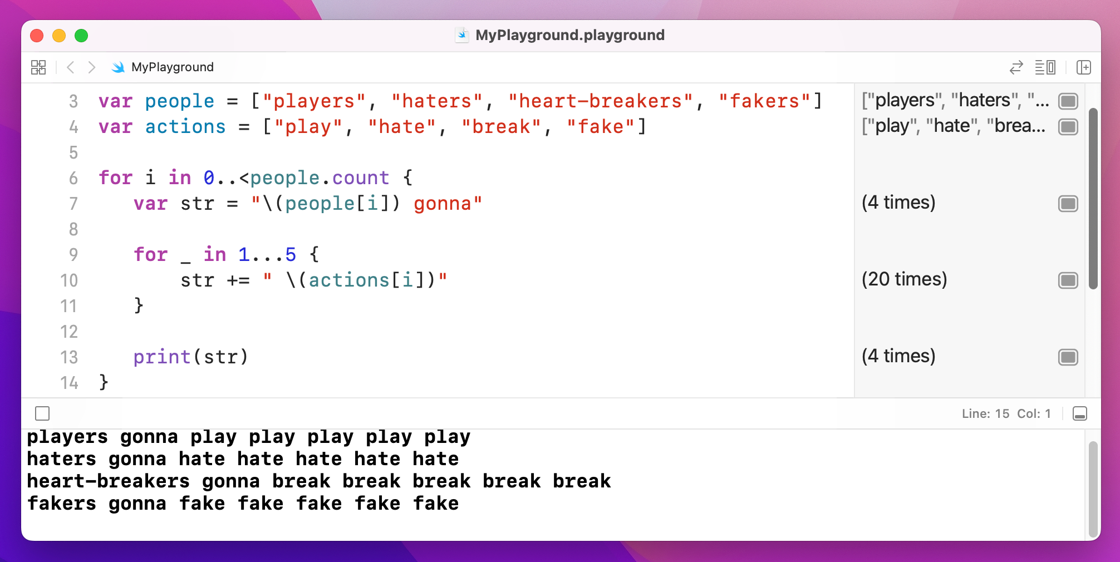Toggle the result view for line 7
This screenshot has width=1120, height=562.
point(1068,204)
